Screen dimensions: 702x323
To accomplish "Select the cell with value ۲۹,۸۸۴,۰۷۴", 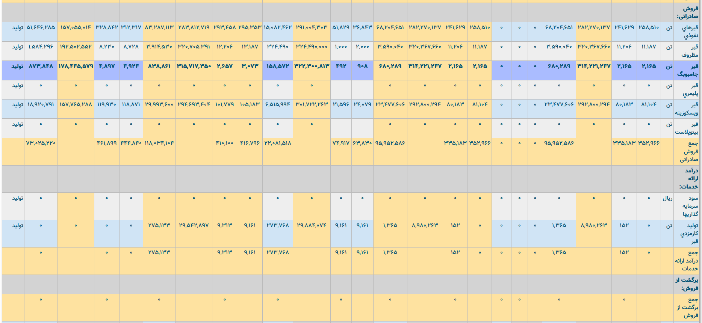I will tap(312, 225).
